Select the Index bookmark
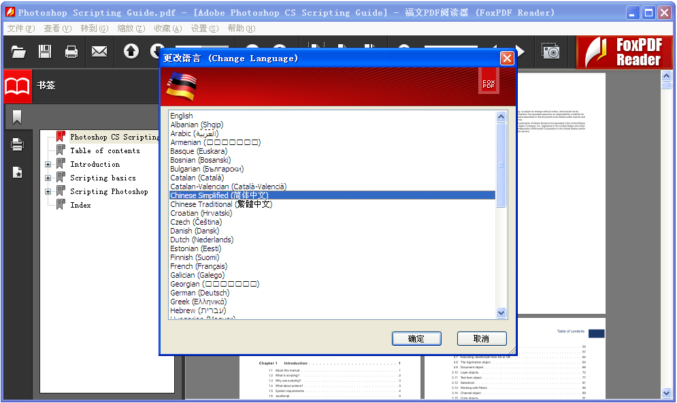Screen dimensions: 677x403 click(80, 205)
